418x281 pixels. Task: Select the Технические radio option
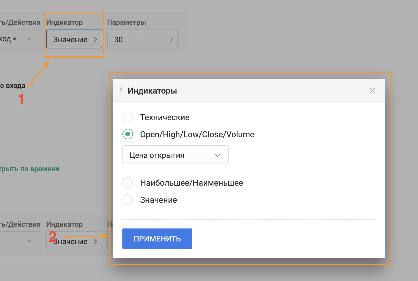pos(128,117)
